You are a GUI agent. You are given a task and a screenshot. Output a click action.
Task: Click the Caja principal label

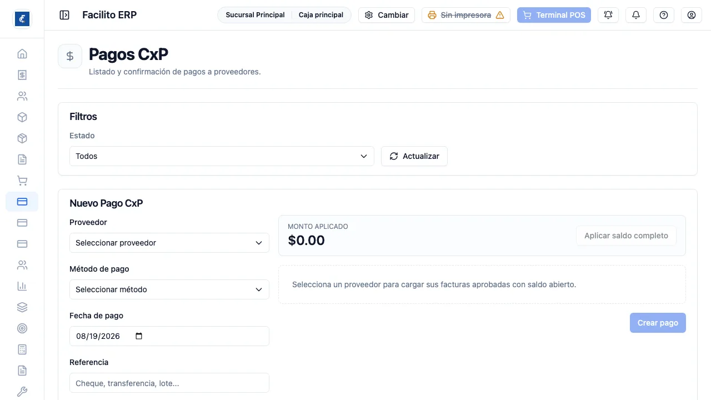[x=321, y=15]
